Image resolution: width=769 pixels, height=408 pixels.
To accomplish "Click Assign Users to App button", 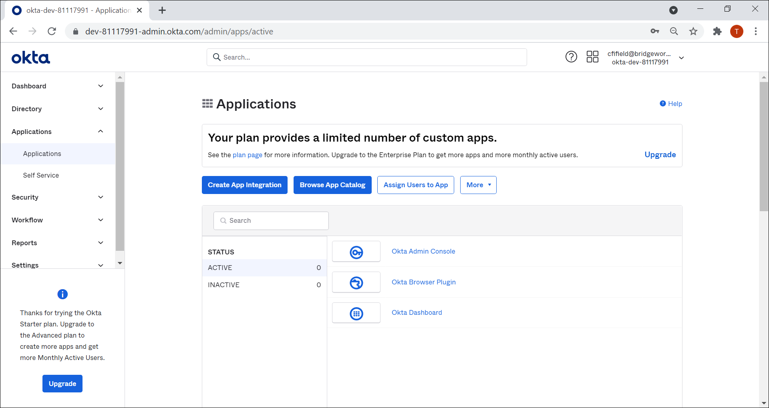I will click(x=416, y=185).
